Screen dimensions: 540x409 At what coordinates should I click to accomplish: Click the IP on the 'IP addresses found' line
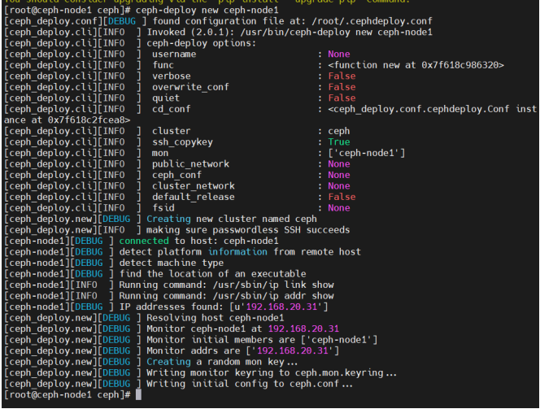click(281, 307)
